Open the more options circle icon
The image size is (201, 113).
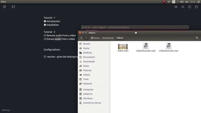pyautogui.click(x=196, y=7)
